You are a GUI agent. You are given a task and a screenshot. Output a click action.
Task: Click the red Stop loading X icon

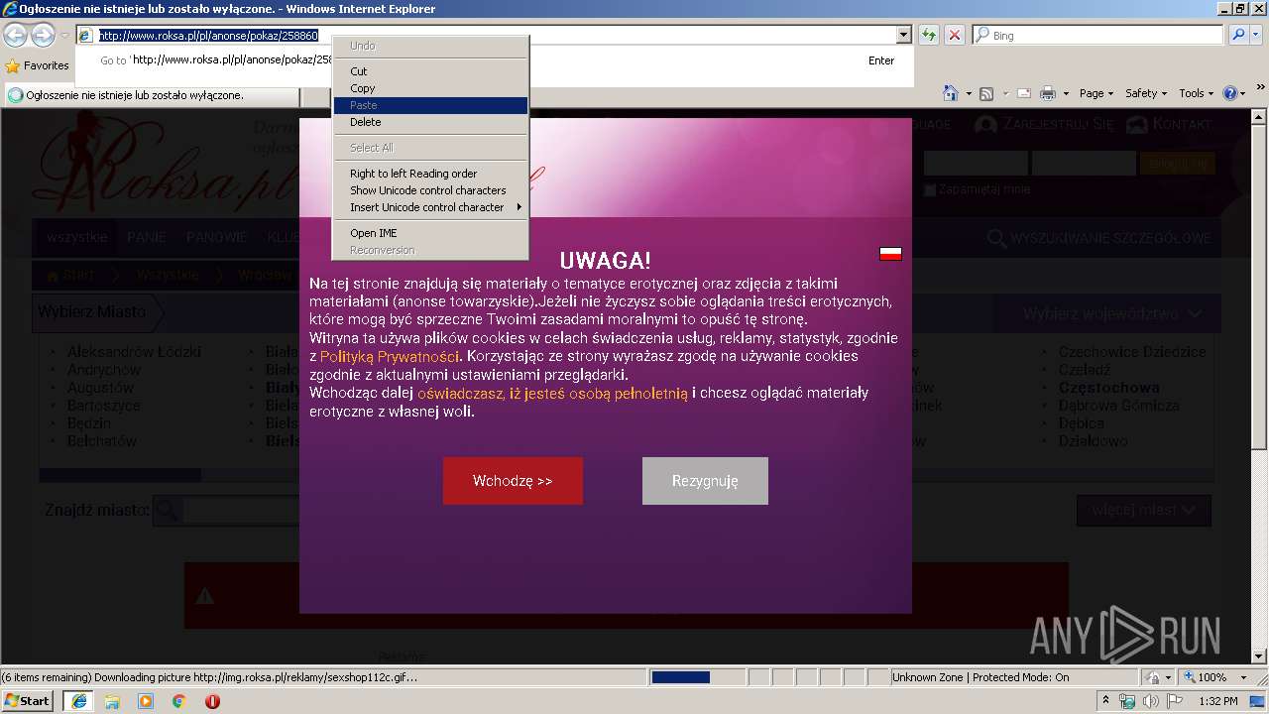point(954,35)
